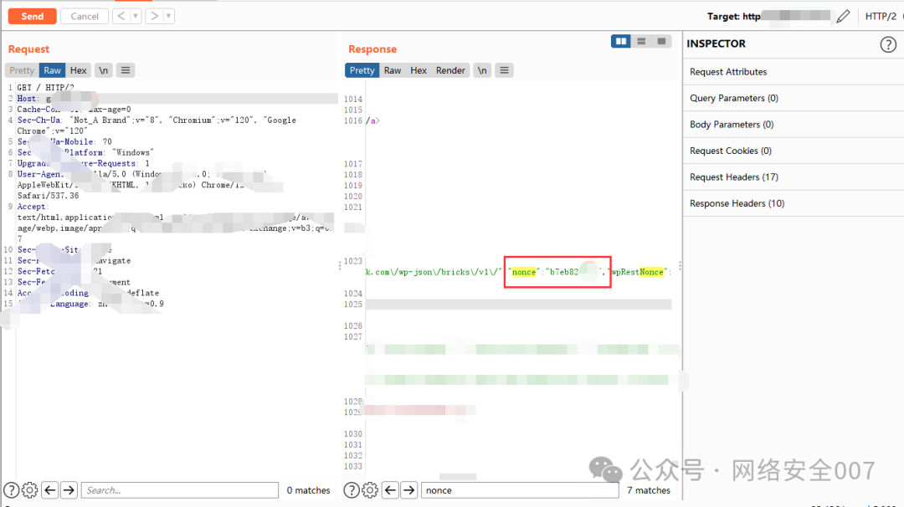Toggle non-printable characters in Request
904x507 pixels.
103,70
